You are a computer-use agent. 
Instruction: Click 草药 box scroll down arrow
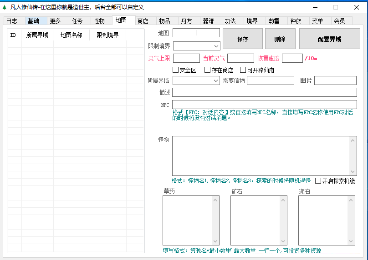point(215,241)
